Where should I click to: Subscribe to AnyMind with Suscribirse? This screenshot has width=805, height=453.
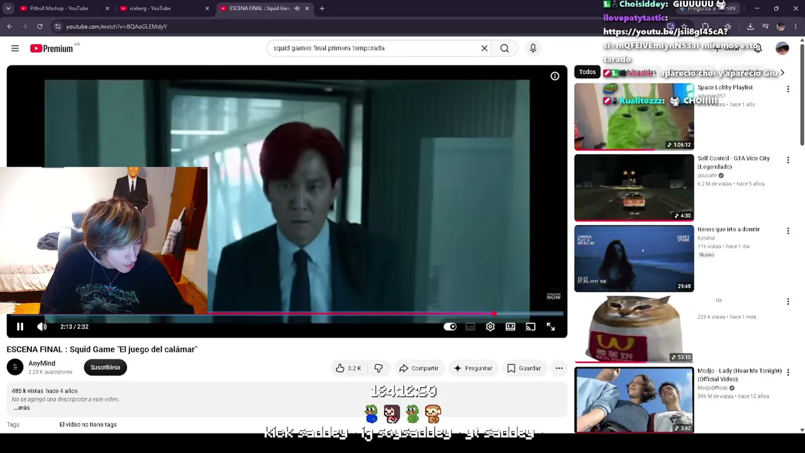[x=105, y=367]
